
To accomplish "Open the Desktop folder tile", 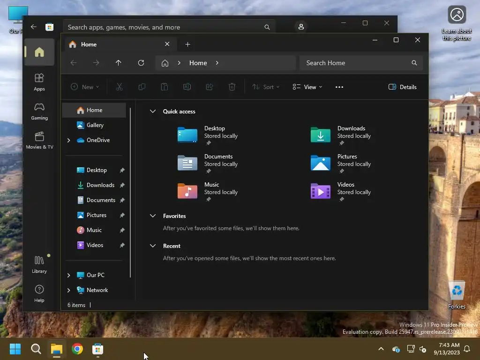I will point(208,135).
